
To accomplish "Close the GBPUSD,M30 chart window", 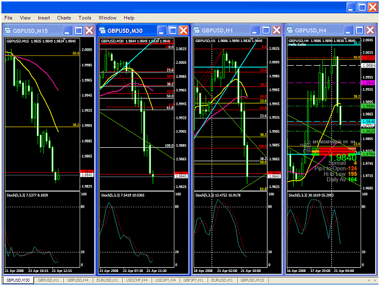I will point(184,30).
